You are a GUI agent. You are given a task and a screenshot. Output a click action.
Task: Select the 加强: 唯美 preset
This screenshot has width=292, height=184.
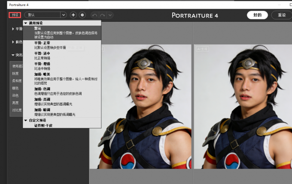click(62, 79)
